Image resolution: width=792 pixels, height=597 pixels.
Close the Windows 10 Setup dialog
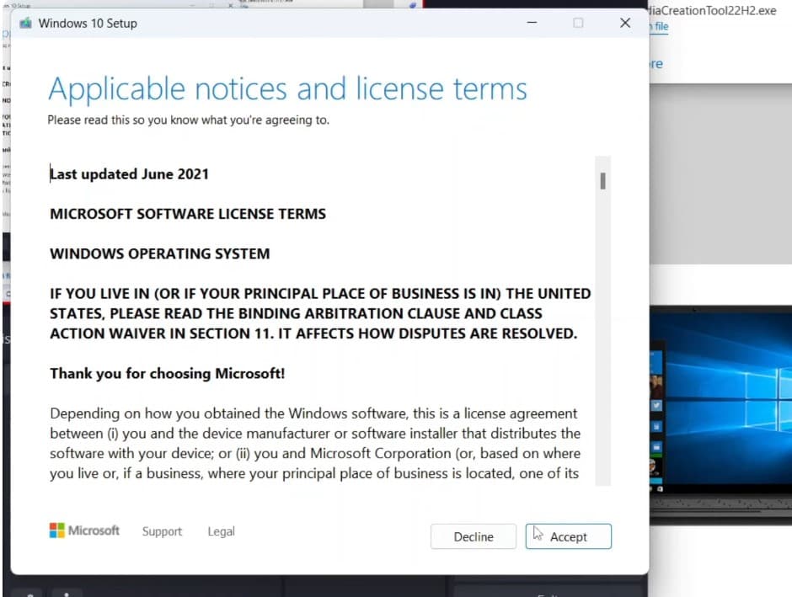click(x=624, y=23)
